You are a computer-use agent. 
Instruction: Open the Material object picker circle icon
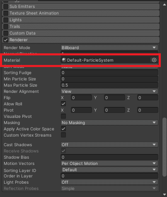pyautogui.click(x=154, y=60)
